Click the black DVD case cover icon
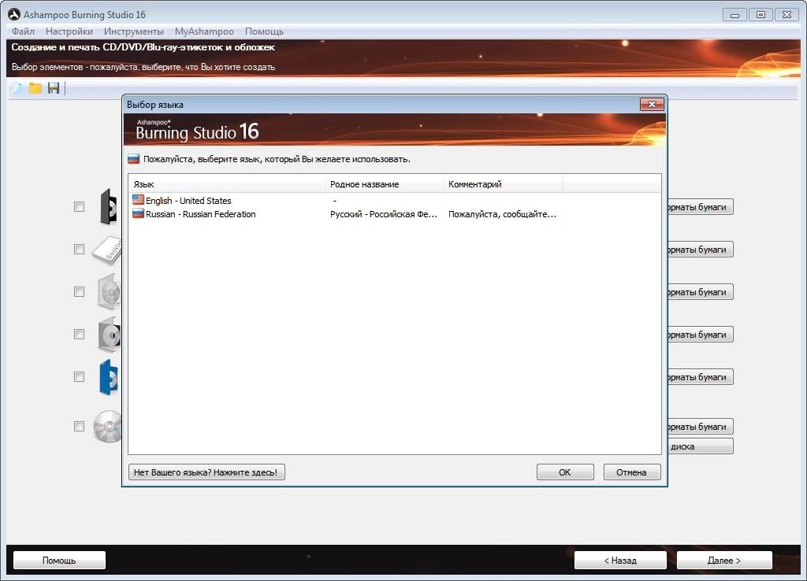807x581 pixels. pos(109,207)
